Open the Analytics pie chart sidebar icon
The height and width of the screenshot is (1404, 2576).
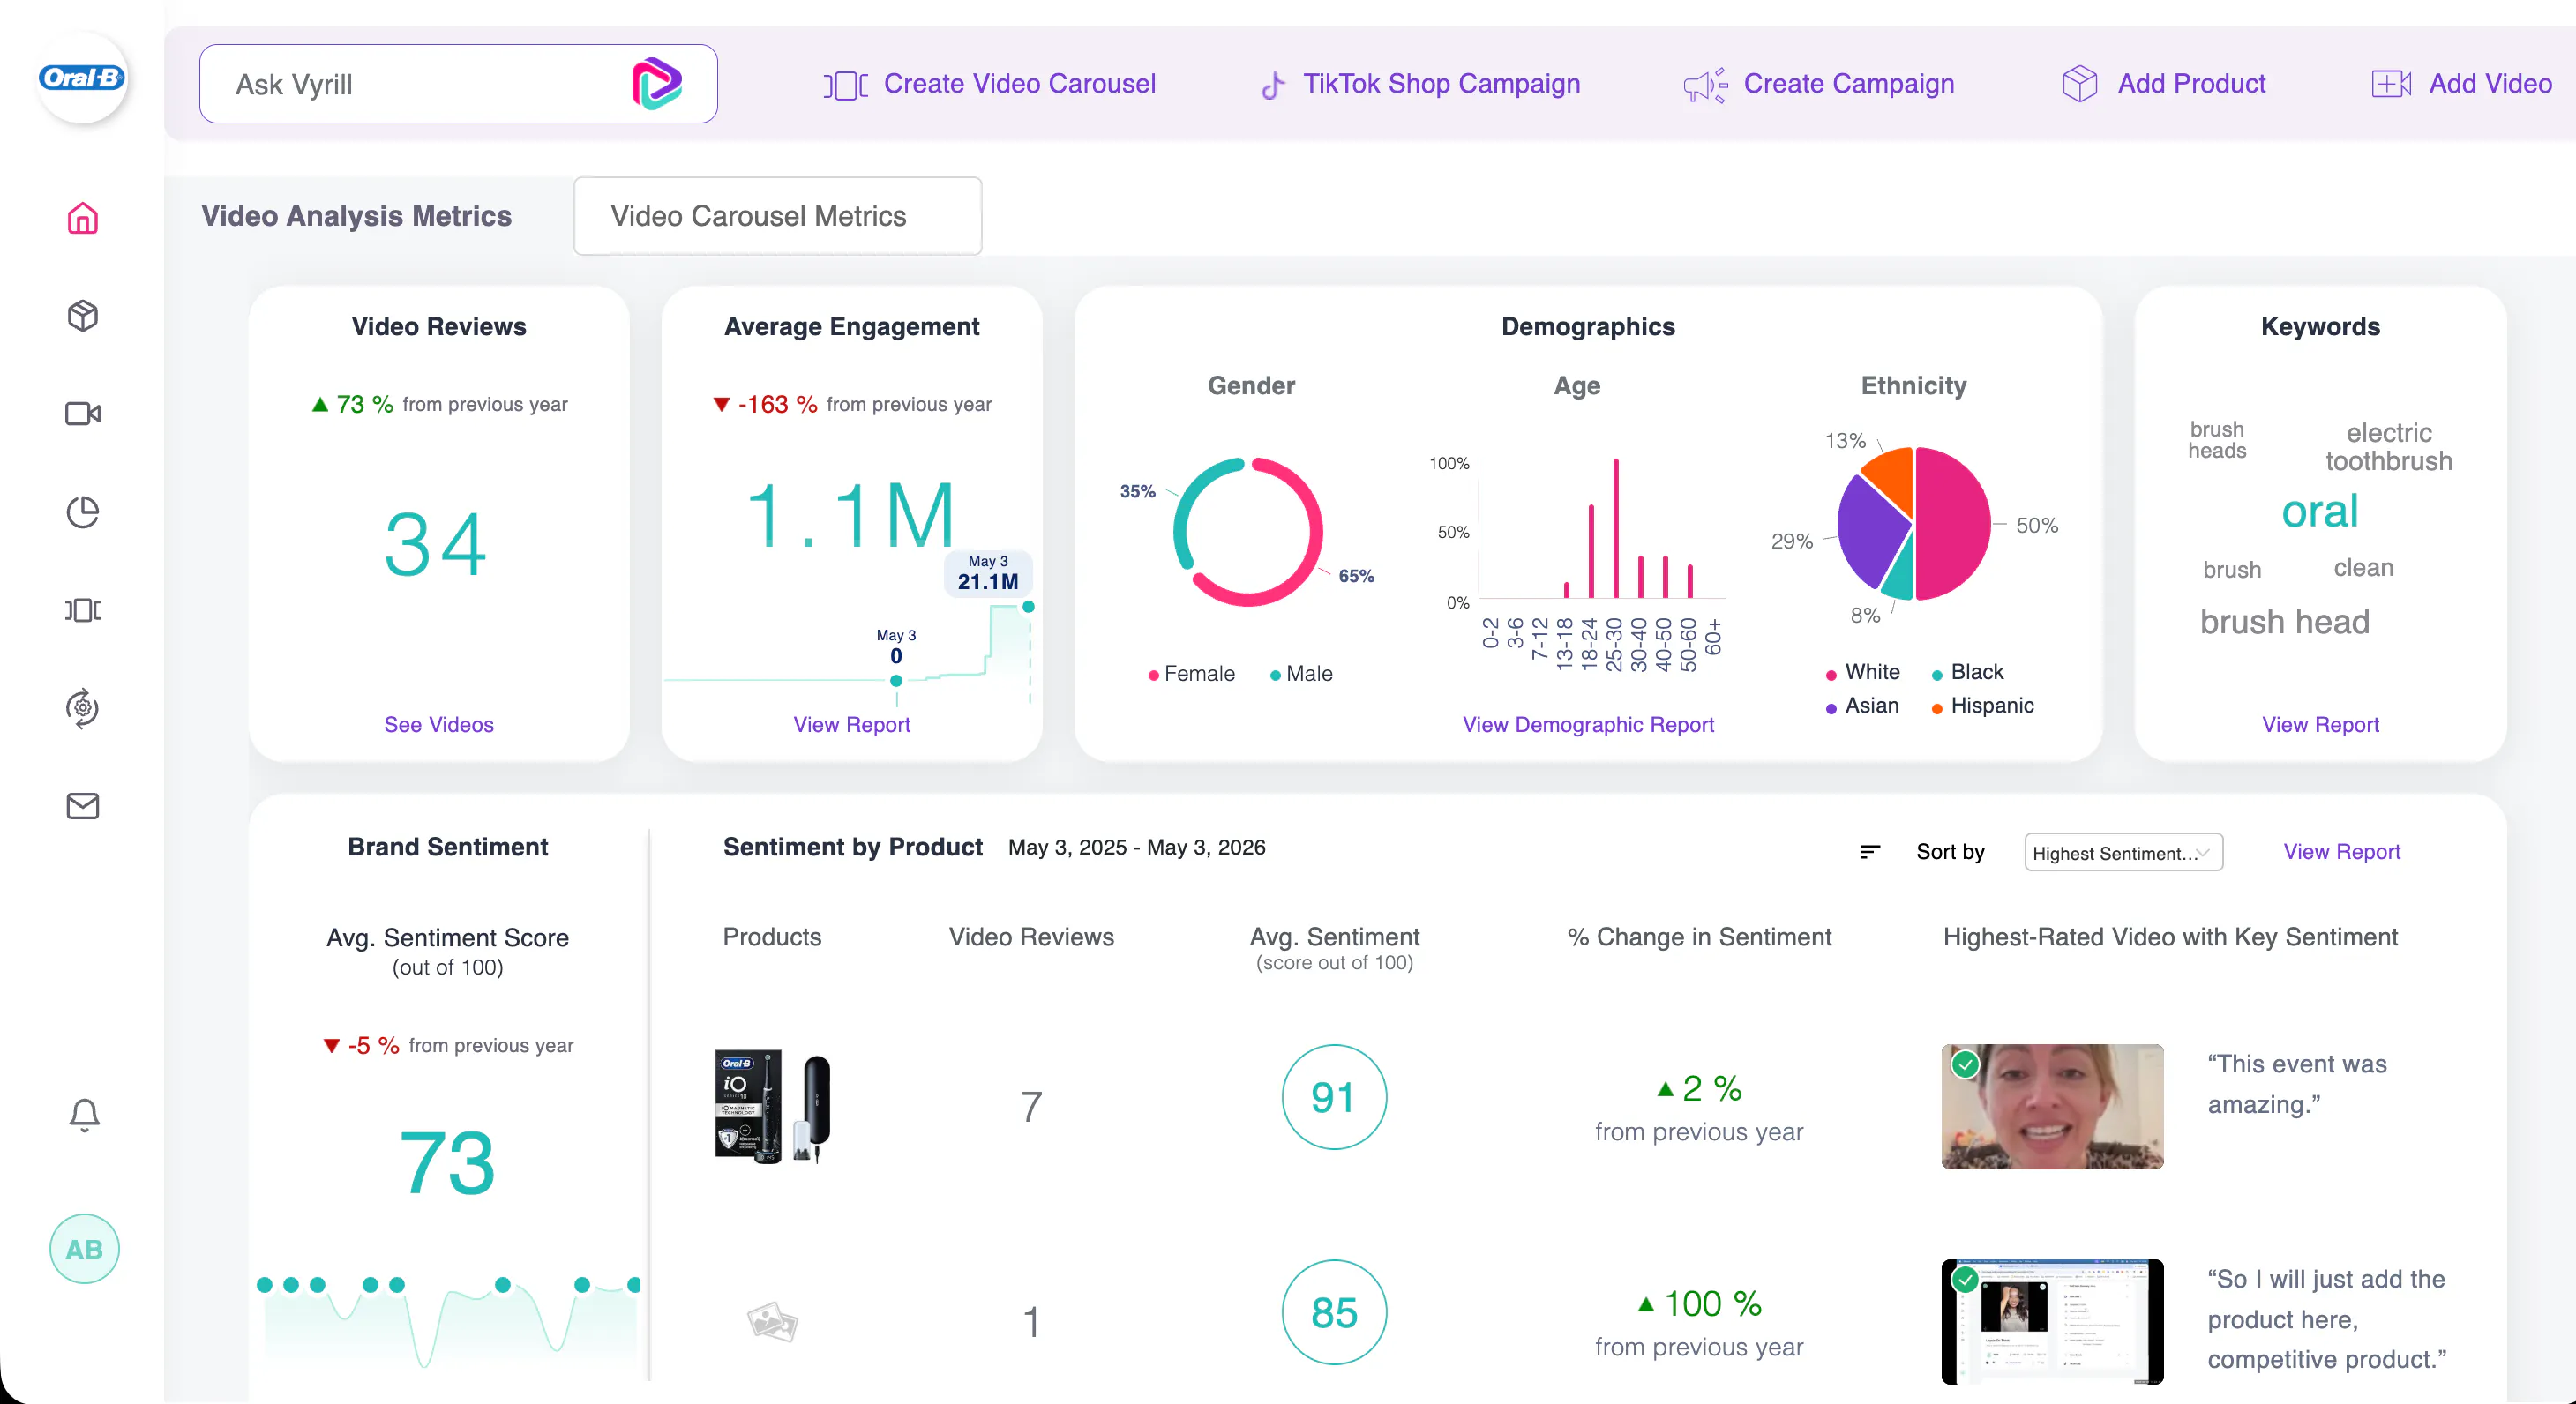(82, 512)
